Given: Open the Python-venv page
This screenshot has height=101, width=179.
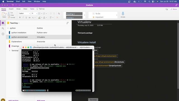Looking at the screenshot, I should click(53, 33).
